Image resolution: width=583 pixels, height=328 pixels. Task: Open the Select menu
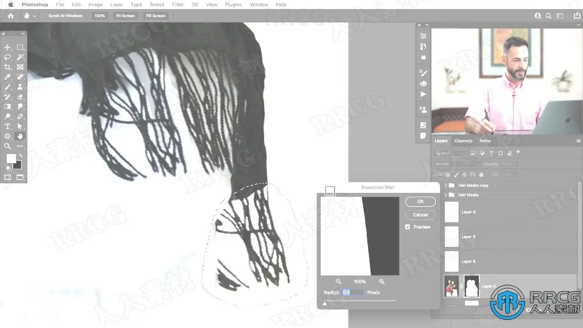(157, 5)
